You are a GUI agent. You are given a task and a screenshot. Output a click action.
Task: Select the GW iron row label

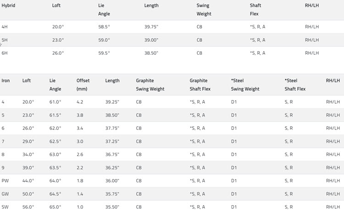[x=6, y=194]
